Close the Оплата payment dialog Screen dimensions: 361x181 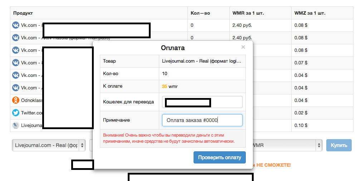(243, 47)
